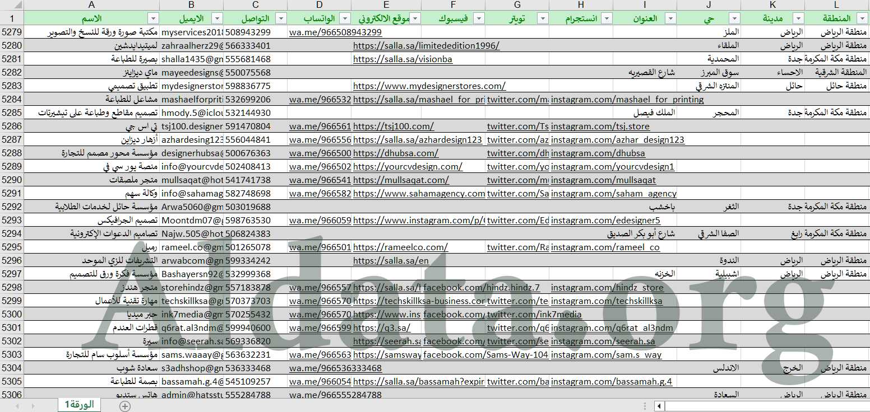Viewport: 870px width, 412px height.
Task: Open the filter dropdown for الاسم column
Action: point(153,18)
